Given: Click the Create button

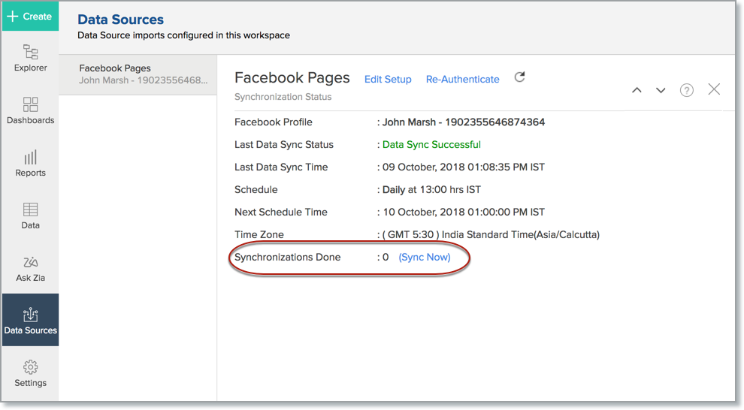Looking at the screenshot, I should click(x=30, y=16).
